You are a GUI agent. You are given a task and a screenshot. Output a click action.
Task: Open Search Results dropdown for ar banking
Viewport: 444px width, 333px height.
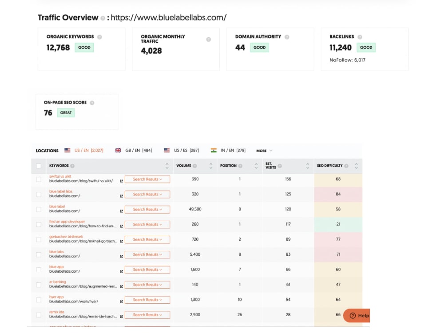(x=147, y=285)
